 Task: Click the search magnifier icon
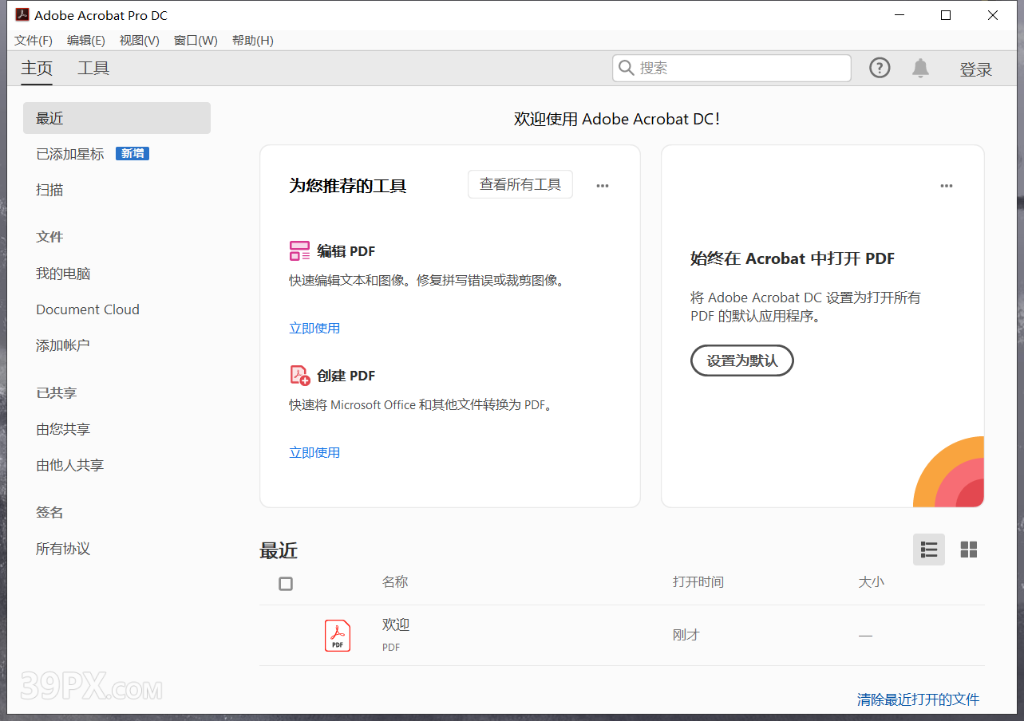(x=627, y=69)
